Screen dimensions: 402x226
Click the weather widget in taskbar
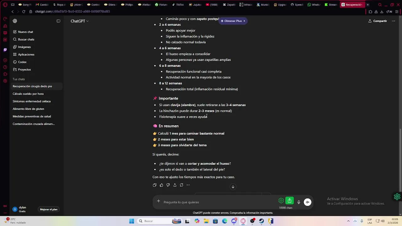(x=15, y=221)
